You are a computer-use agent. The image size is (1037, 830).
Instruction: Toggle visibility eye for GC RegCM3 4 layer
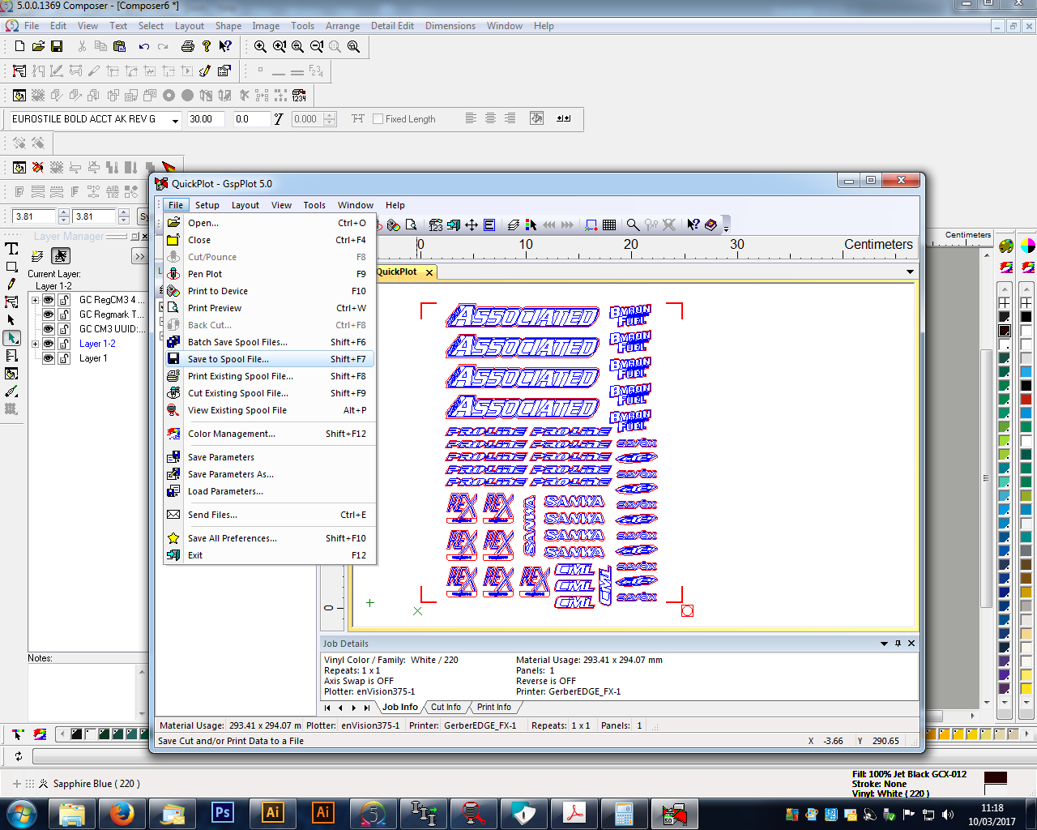[x=49, y=300]
